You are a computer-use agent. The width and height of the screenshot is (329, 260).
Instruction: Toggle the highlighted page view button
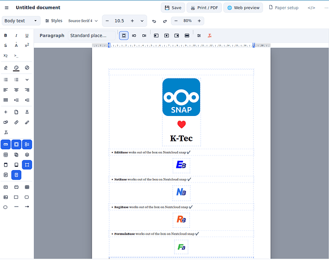(x=16, y=175)
